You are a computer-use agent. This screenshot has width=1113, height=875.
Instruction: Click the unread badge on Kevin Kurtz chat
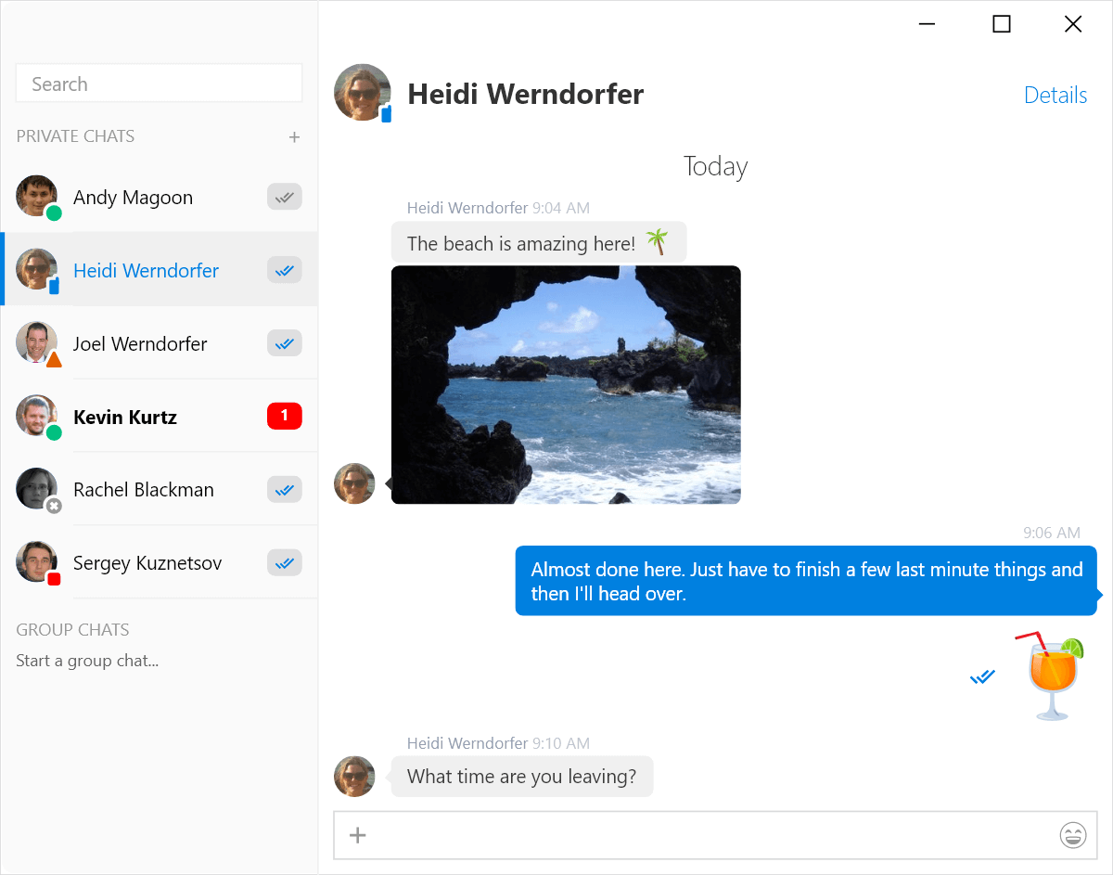pos(284,416)
